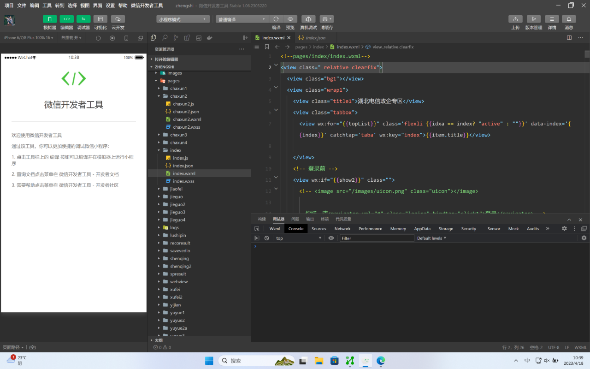
Task: Open the Default levels dropdown
Action: click(x=431, y=238)
